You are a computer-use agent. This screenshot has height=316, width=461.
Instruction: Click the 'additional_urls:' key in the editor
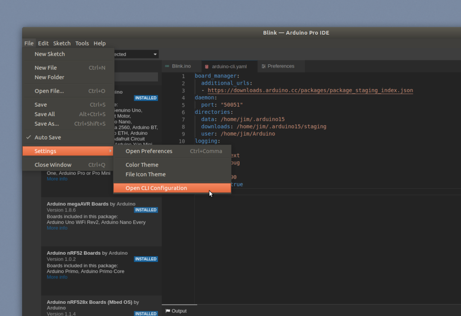(227, 83)
